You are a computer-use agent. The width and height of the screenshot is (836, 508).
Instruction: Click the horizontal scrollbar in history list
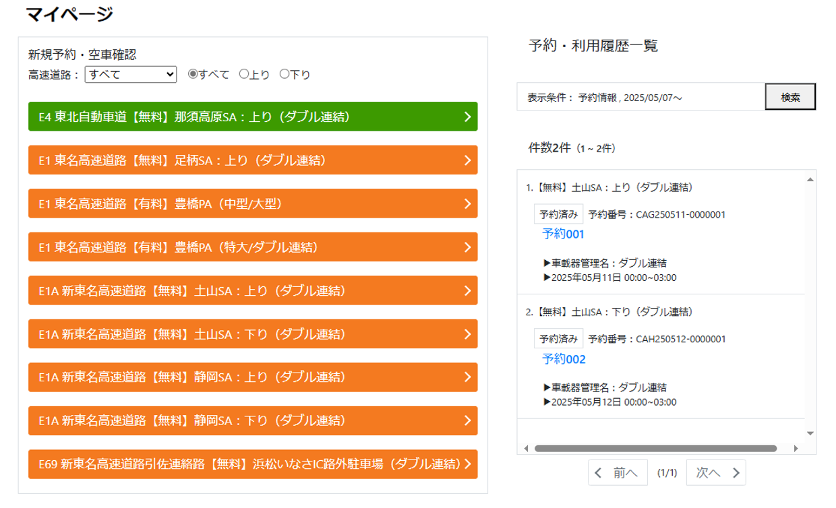(654, 448)
